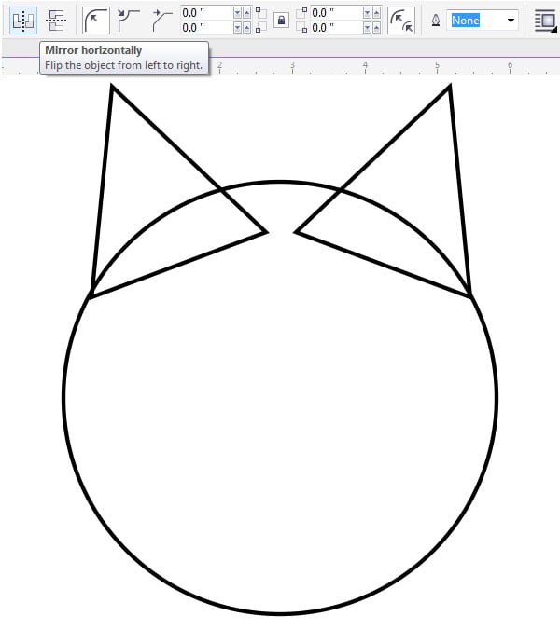
Task: Click the bottom-right corner radius field
Action: coord(337,28)
